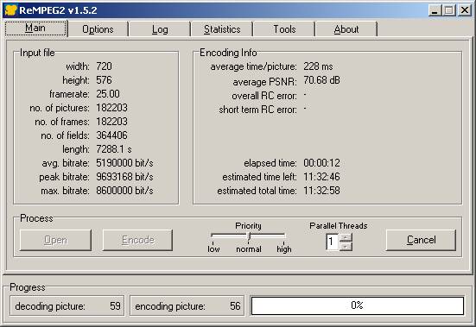This screenshot has height=327, width=476.
Task: Click the height value 576
Action: 105,80
